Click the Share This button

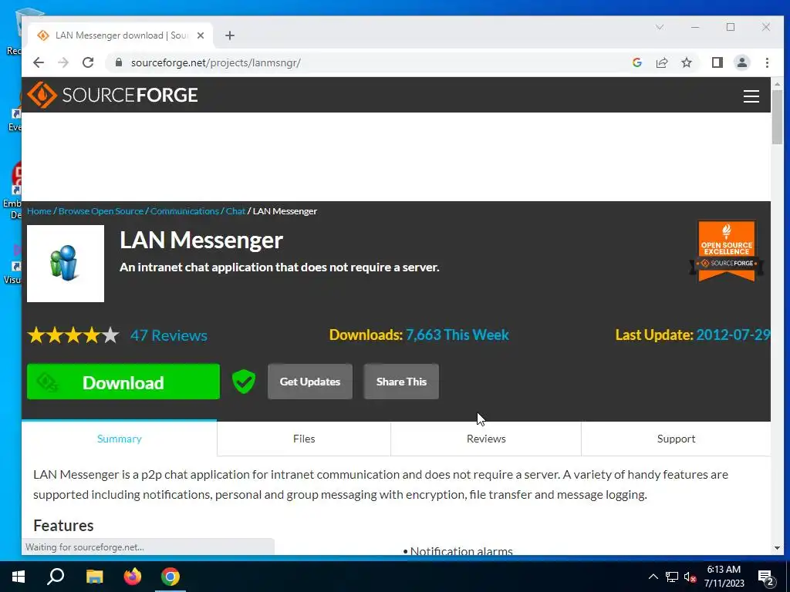(401, 382)
